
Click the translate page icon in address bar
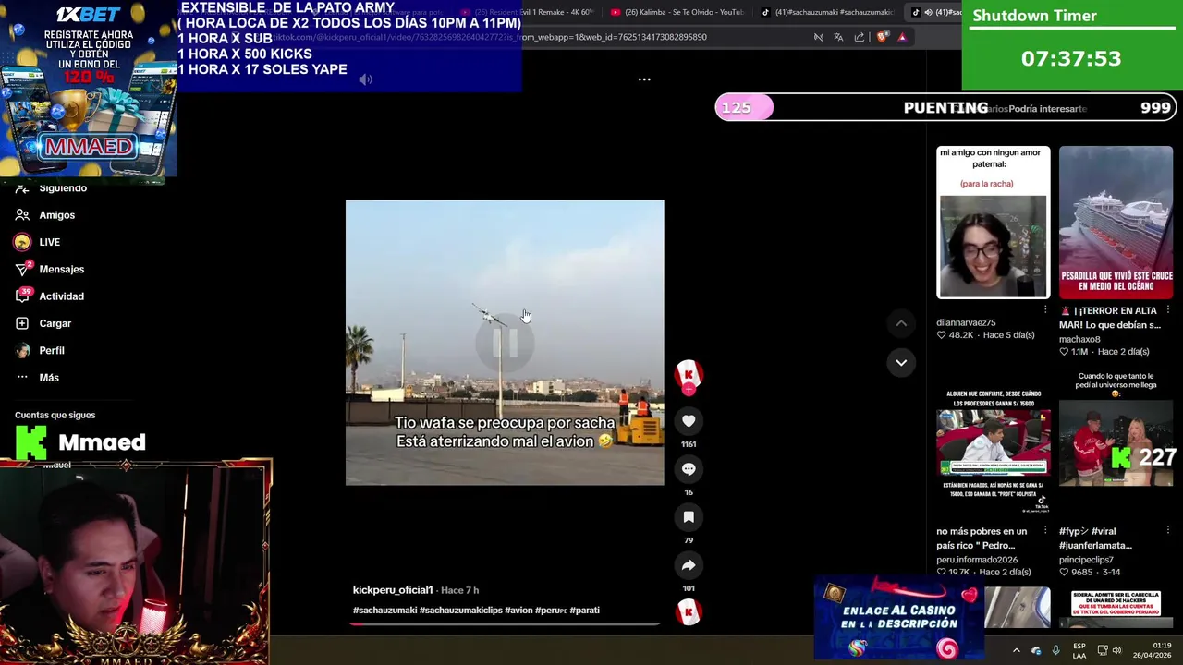coord(838,37)
